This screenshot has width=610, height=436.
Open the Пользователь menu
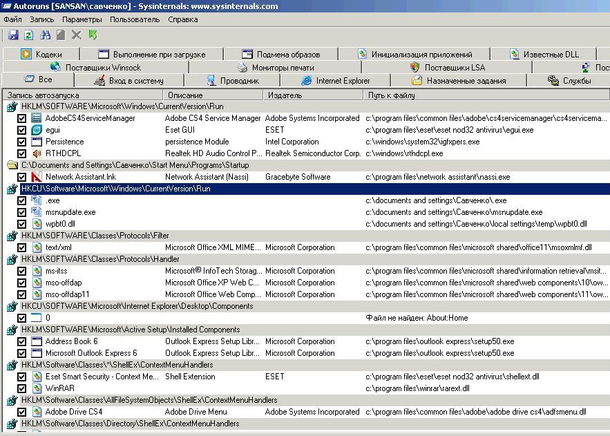pos(135,19)
